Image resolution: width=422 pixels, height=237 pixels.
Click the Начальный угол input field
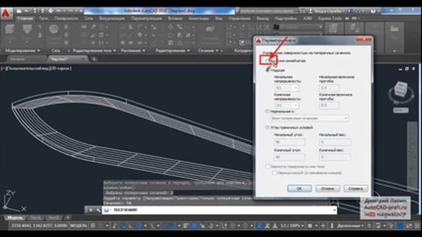point(289,142)
